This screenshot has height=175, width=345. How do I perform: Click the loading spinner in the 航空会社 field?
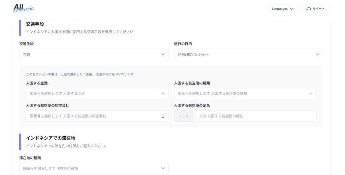[163, 116]
